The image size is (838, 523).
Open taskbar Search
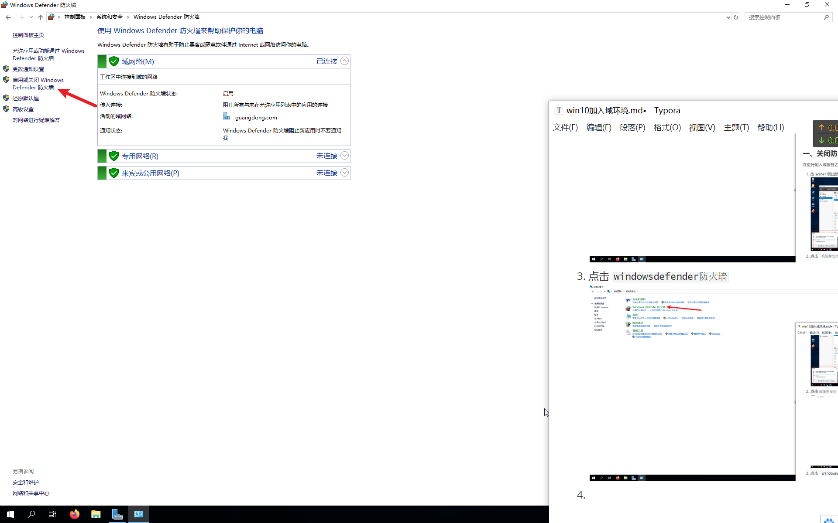[31, 514]
